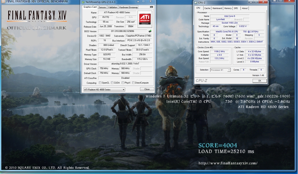Screen dimensions: 298x174
Task: Switch to the Sensors tab
Action: (x=102, y=7)
